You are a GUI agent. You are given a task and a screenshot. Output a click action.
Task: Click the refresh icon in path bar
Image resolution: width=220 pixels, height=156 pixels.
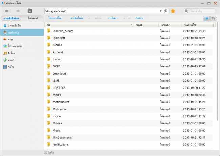(166, 11)
